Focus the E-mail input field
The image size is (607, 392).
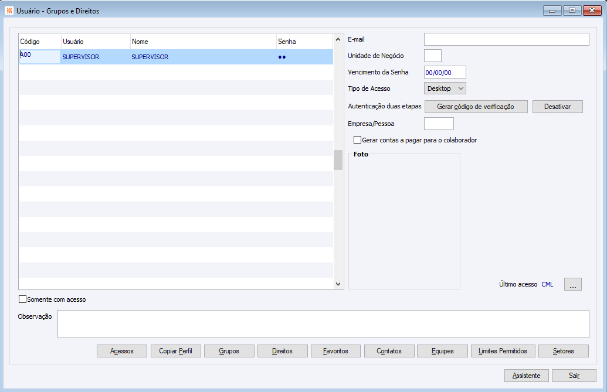(x=507, y=39)
